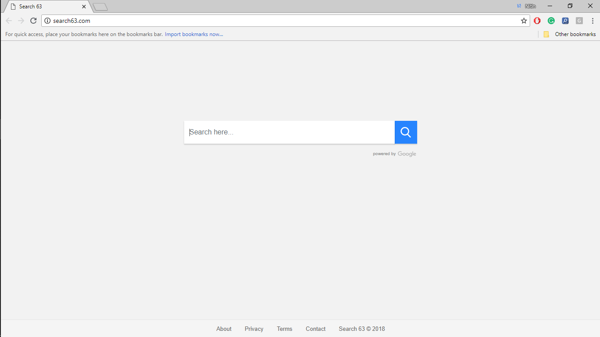Open the Privacy page link
Screen dimensions: 600x337
pyautogui.click(x=254, y=329)
